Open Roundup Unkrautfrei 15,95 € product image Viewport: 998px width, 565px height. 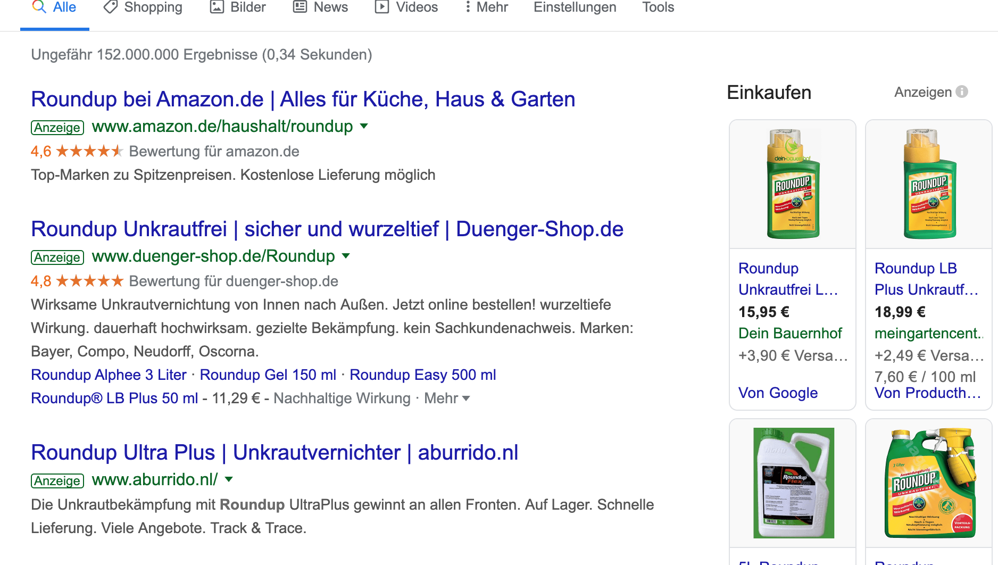click(x=793, y=184)
